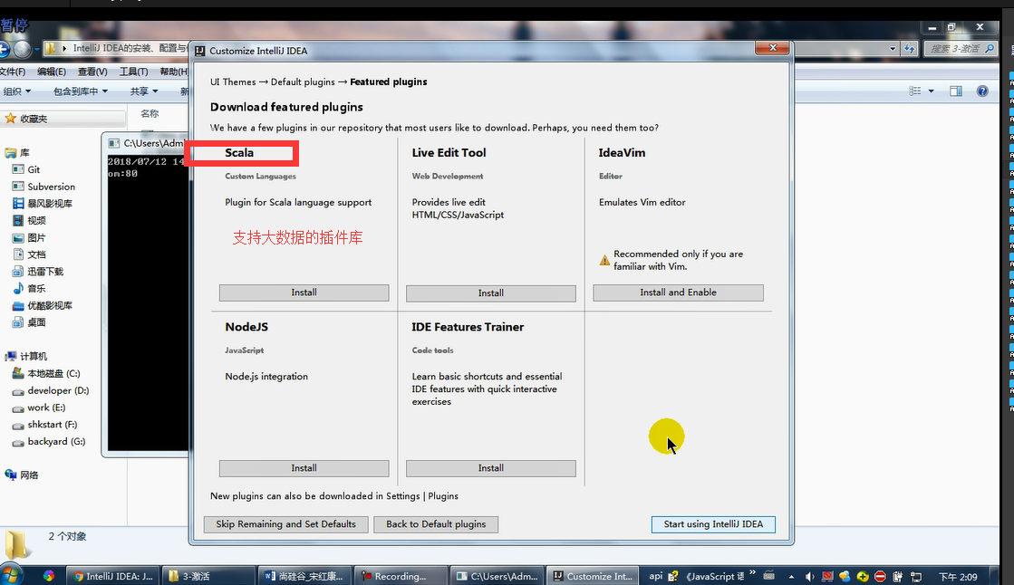Screen dimensions: 1014x585
Task: Close the Customize IntelliJ IDEA dialog
Action: [772, 48]
